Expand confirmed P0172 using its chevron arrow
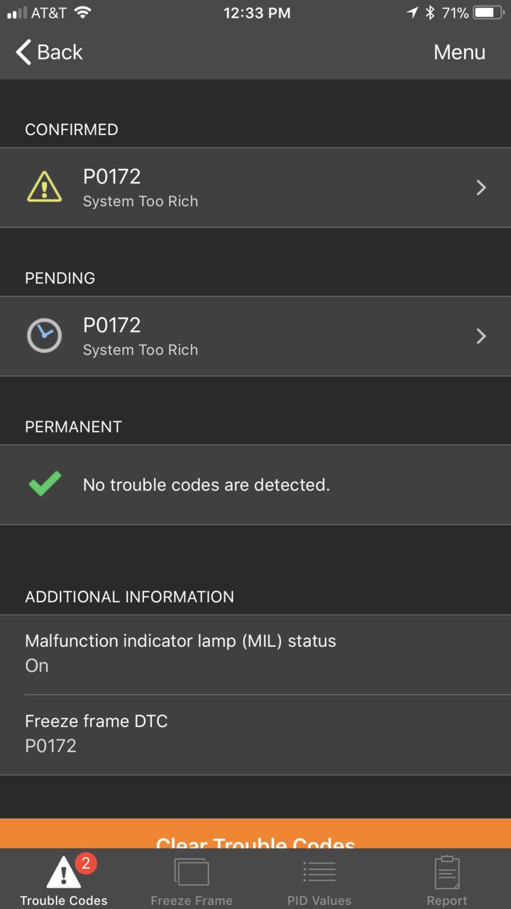The image size is (511, 909). click(x=481, y=187)
